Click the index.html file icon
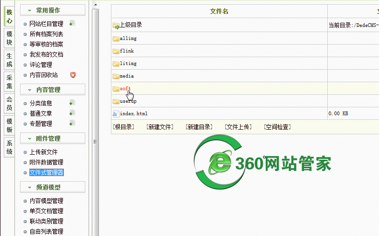This screenshot has height=236, width=379. pyautogui.click(x=116, y=114)
